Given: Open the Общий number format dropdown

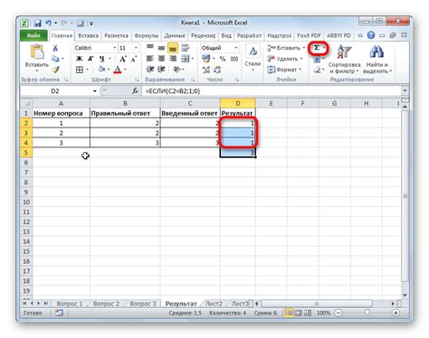Looking at the screenshot, I should [x=236, y=48].
